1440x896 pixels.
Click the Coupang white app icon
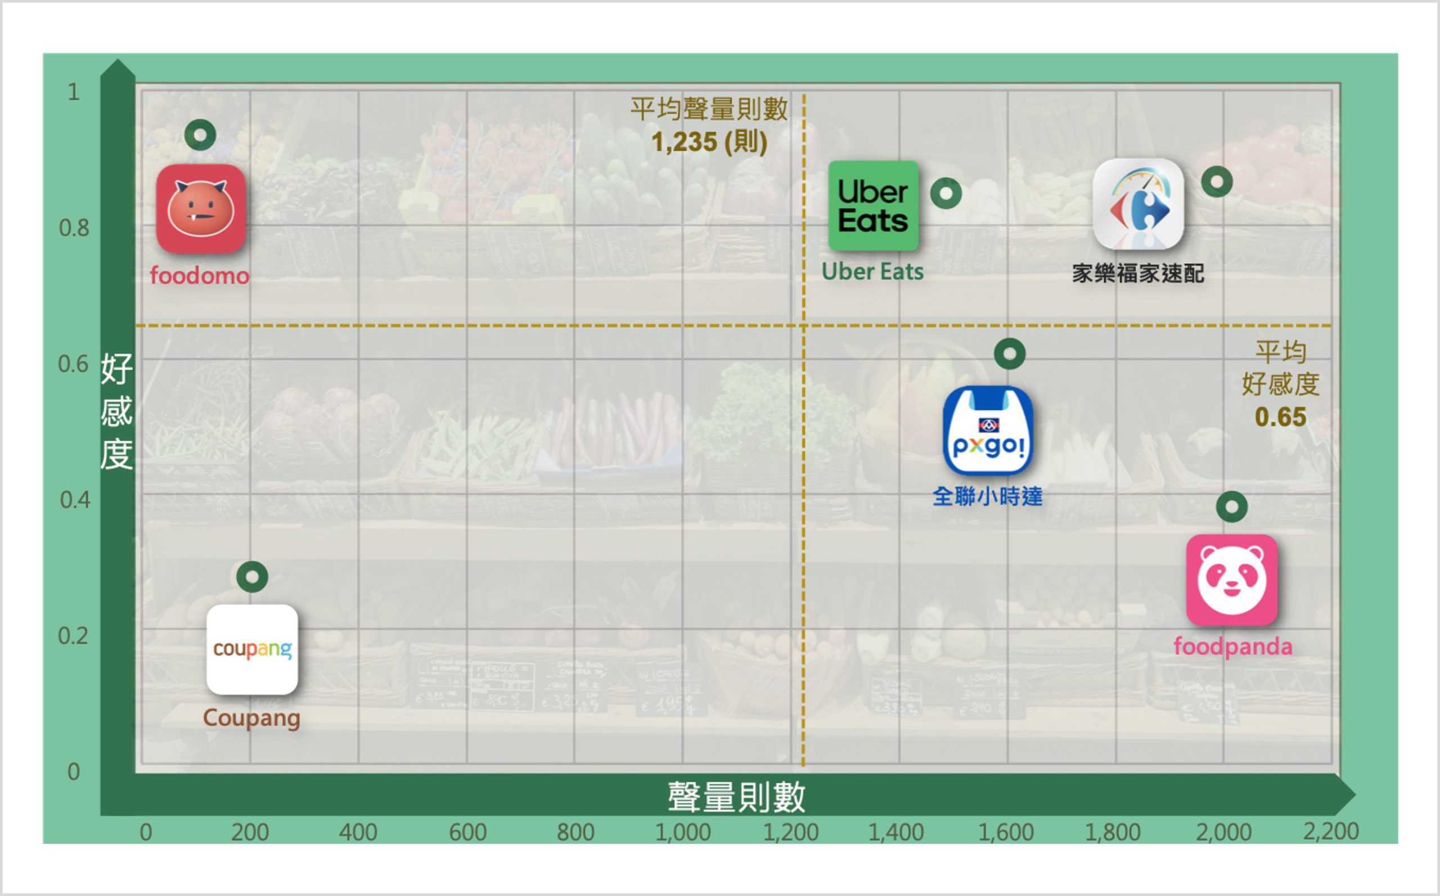click(x=252, y=649)
